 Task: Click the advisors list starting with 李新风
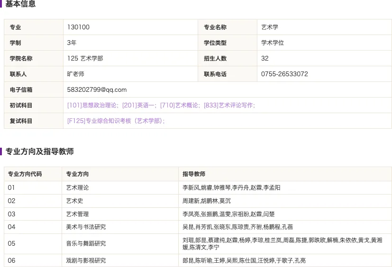[x=231, y=187]
